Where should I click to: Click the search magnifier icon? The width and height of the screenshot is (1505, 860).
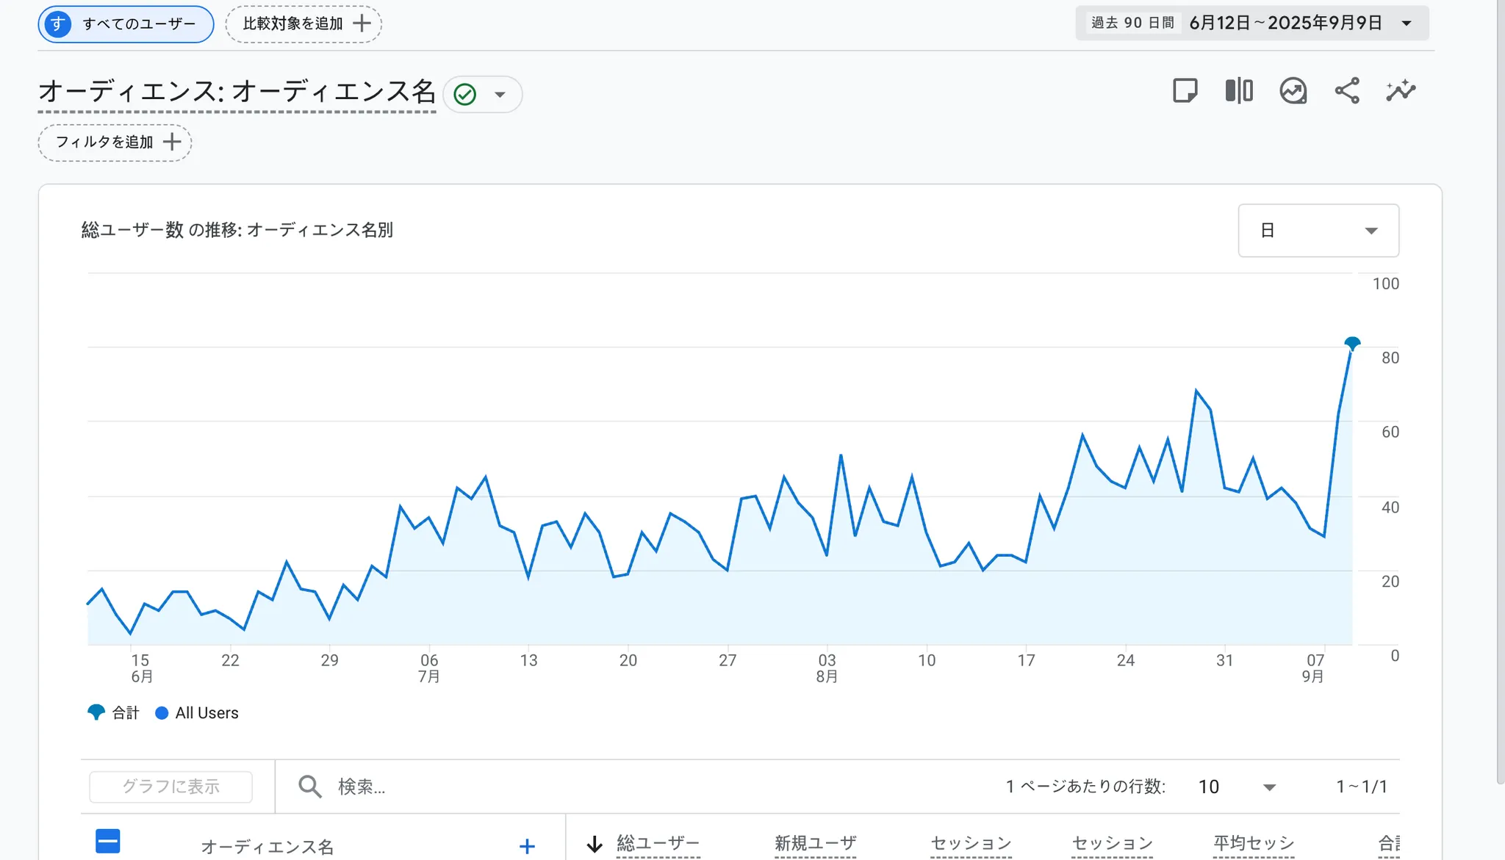click(309, 787)
